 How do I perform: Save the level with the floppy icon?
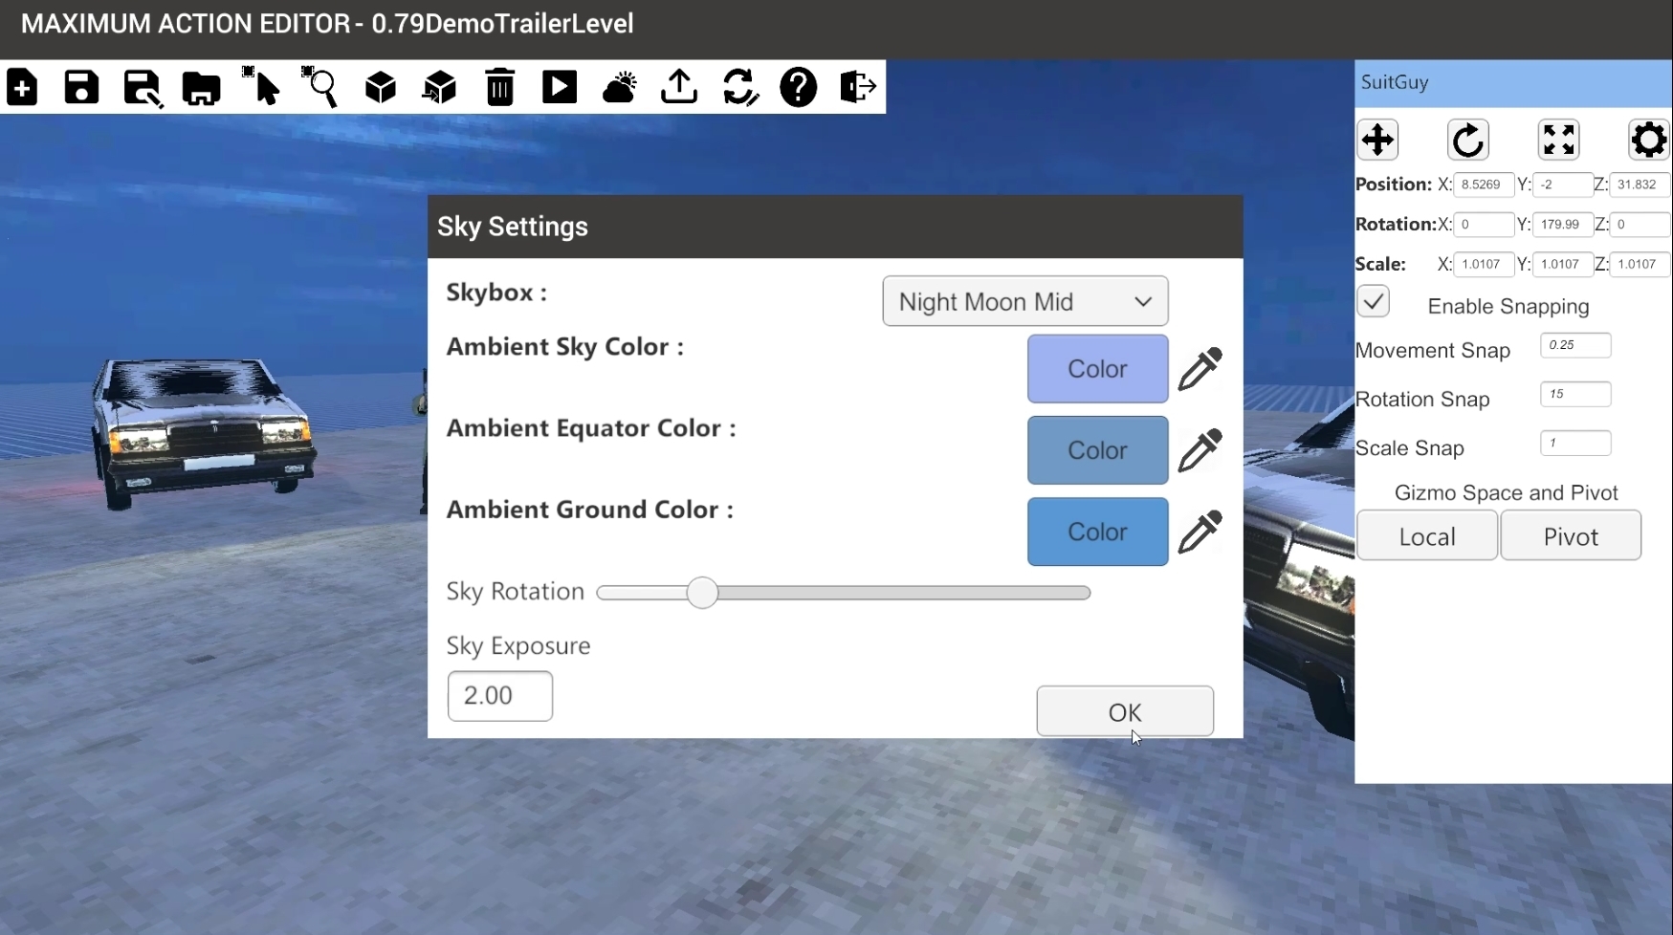coord(81,87)
